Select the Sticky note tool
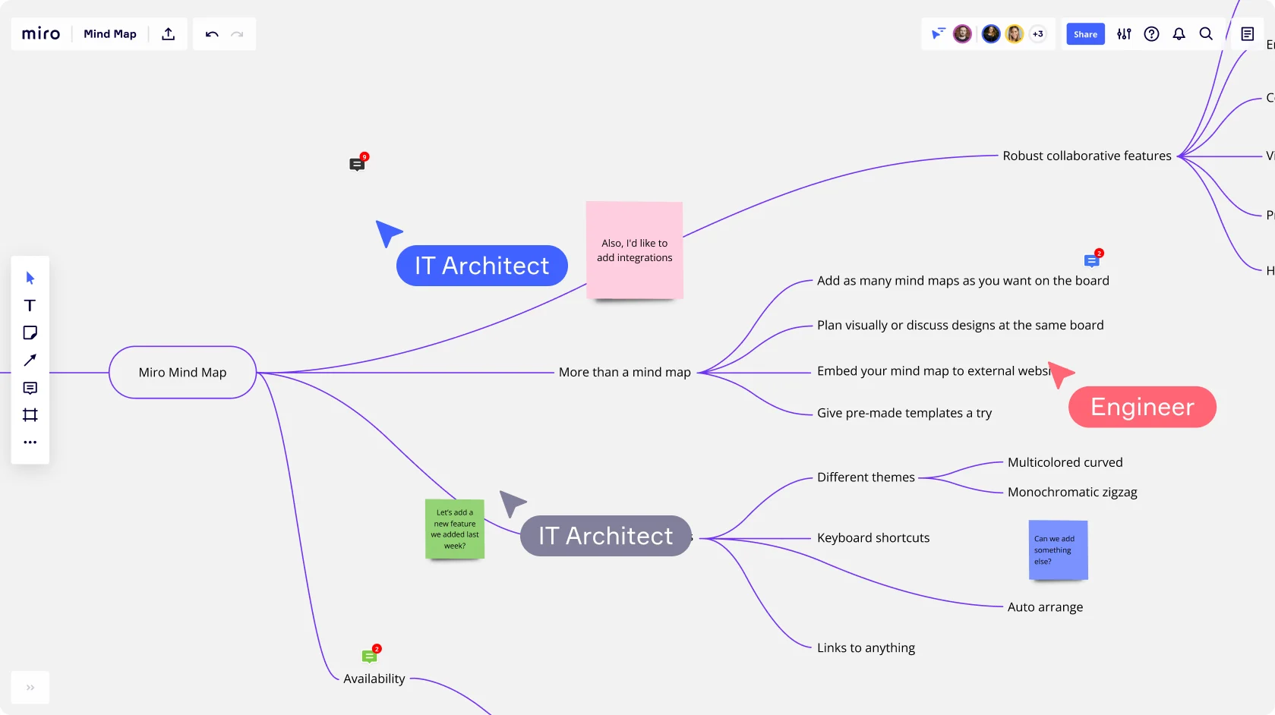Viewport: 1275px width, 715px height. click(x=30, y=332)
